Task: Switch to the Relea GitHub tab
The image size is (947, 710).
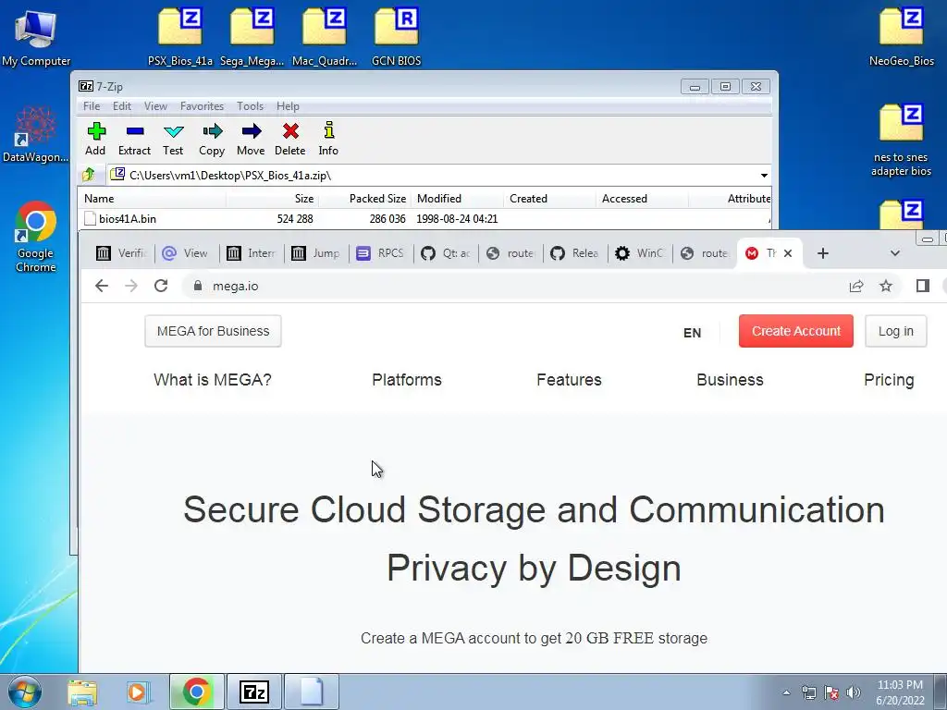Action: pos(575,253)
